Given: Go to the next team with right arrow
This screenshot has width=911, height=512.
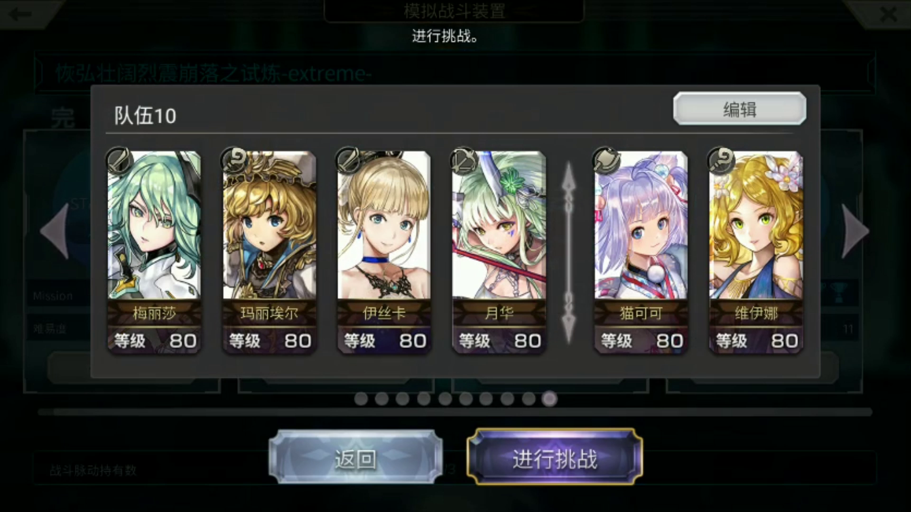Looking at the screenshot, I should (x=855, y=231).
